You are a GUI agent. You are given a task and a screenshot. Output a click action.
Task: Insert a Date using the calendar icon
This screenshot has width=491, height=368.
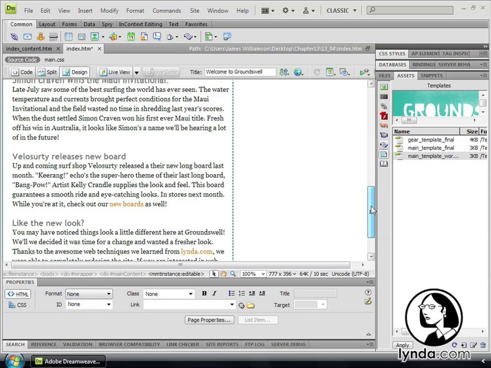(x=131, y=37)
